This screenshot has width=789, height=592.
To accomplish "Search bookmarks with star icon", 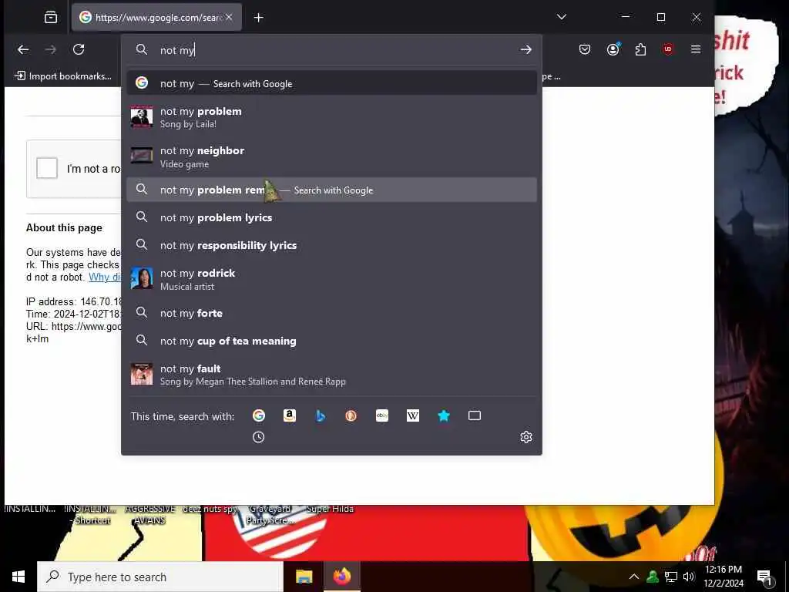I will click(443, 415).
